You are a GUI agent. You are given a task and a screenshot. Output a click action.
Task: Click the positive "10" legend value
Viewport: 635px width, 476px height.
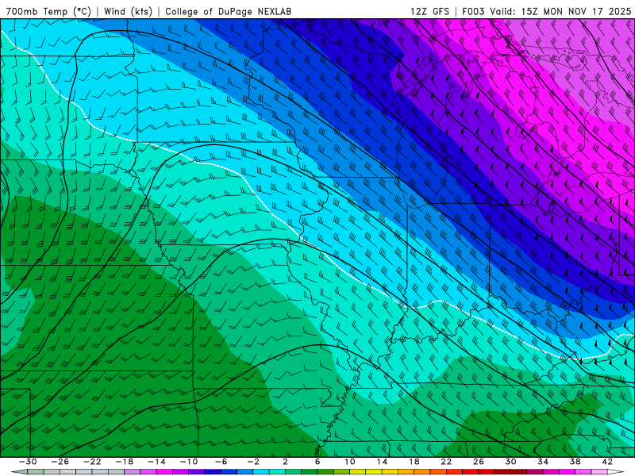350,462
